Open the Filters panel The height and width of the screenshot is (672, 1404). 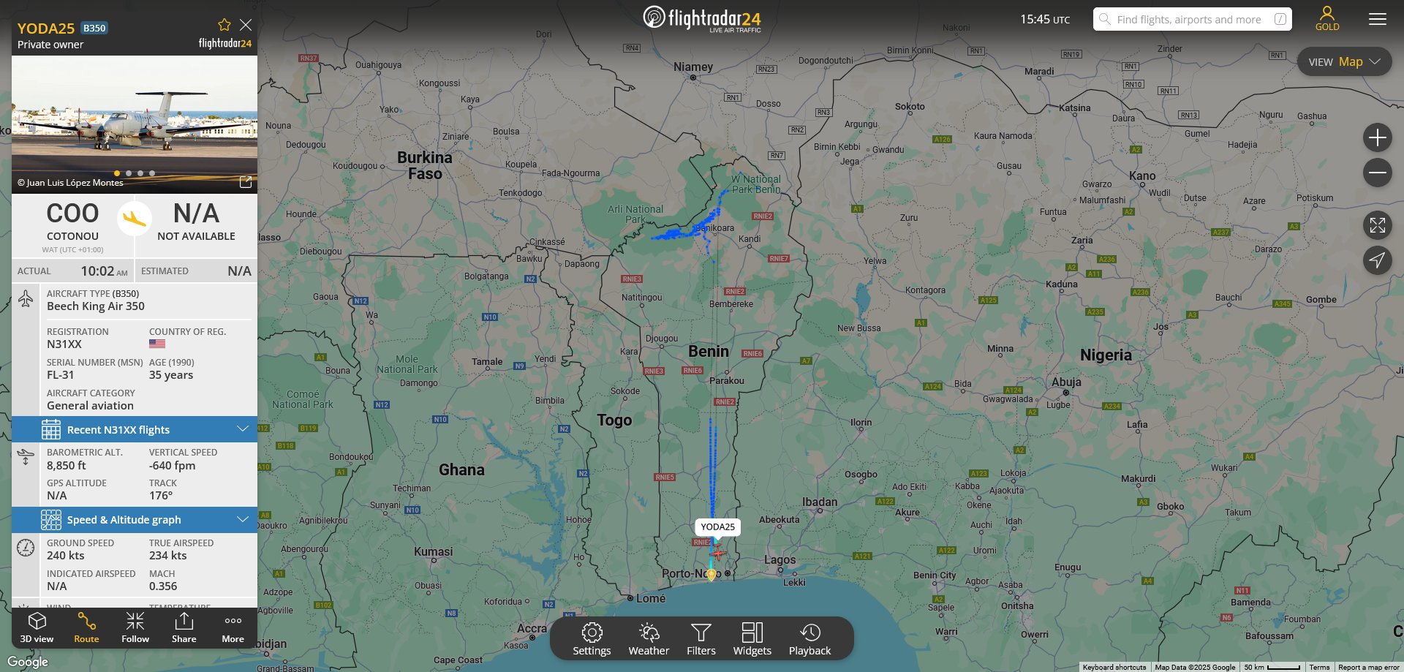pyautogui.click(x=701, y=639)
